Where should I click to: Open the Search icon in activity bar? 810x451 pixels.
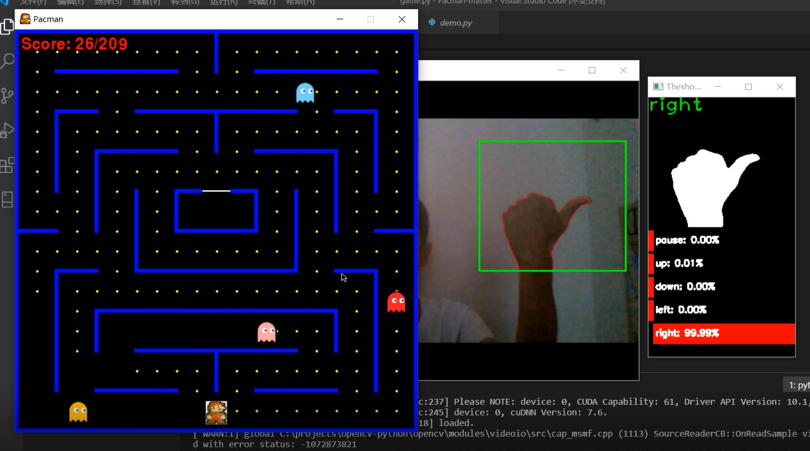coord(7,61)
